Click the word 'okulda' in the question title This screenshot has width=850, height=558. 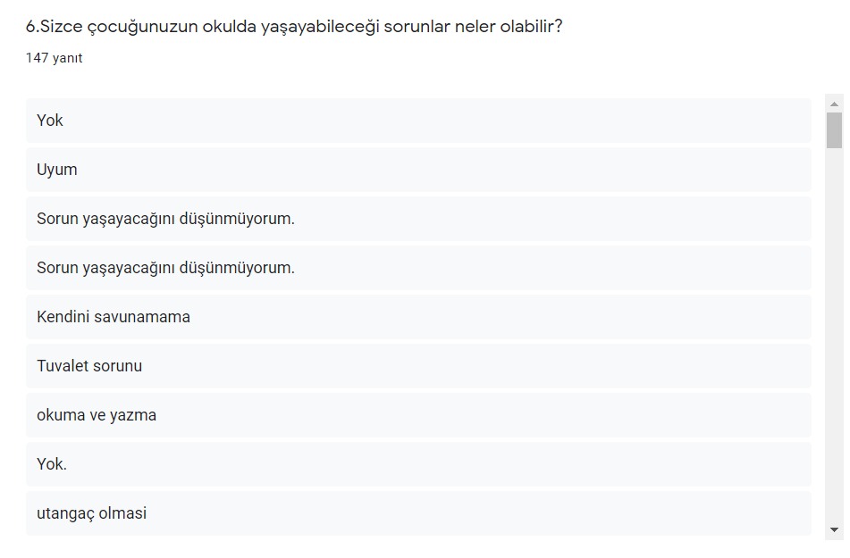point(230,27)
